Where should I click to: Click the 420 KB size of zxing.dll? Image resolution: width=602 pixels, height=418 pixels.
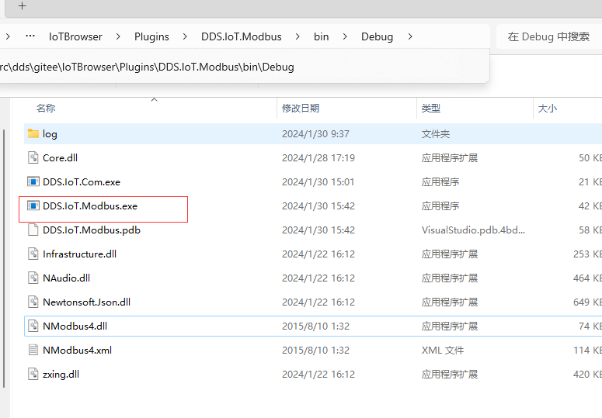(x=587, y=375)
